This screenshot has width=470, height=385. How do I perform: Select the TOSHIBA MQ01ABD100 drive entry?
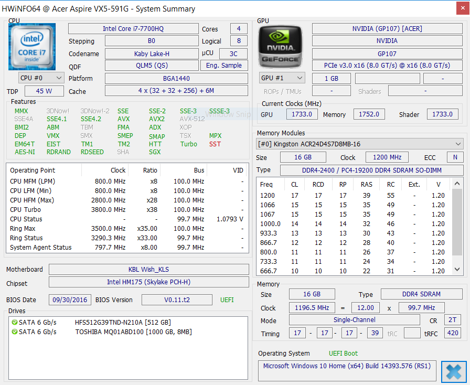point(133,332)
